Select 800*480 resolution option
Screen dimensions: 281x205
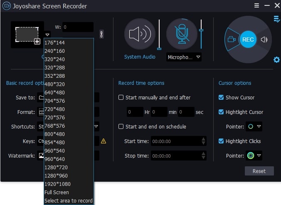[69, 134]
